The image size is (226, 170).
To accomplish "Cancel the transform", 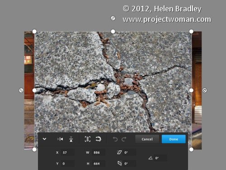I will (147, 139).
